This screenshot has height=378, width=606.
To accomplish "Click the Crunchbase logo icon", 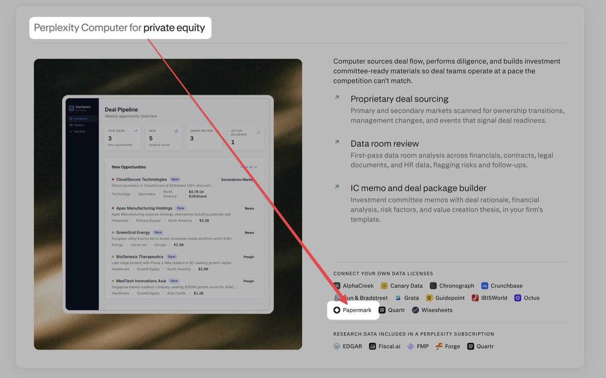I will pyautogui.click(x=485, y=286).
